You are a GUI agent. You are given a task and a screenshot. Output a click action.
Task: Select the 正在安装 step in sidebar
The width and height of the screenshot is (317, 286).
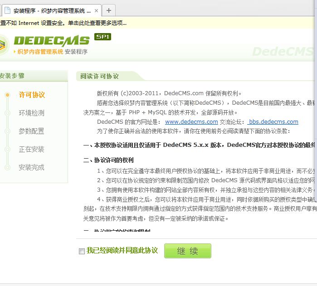click(32, 150)
